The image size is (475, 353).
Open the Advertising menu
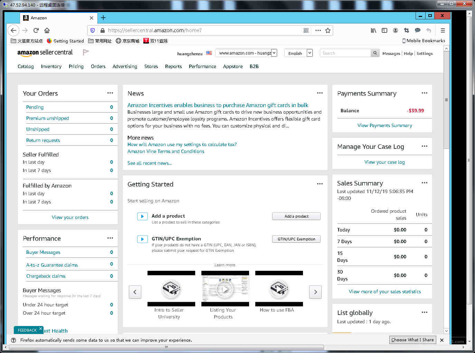pos(125,66)
